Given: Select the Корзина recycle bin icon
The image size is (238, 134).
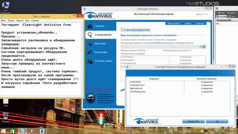Looking at the screenshot, I should (x=6, y=117).
